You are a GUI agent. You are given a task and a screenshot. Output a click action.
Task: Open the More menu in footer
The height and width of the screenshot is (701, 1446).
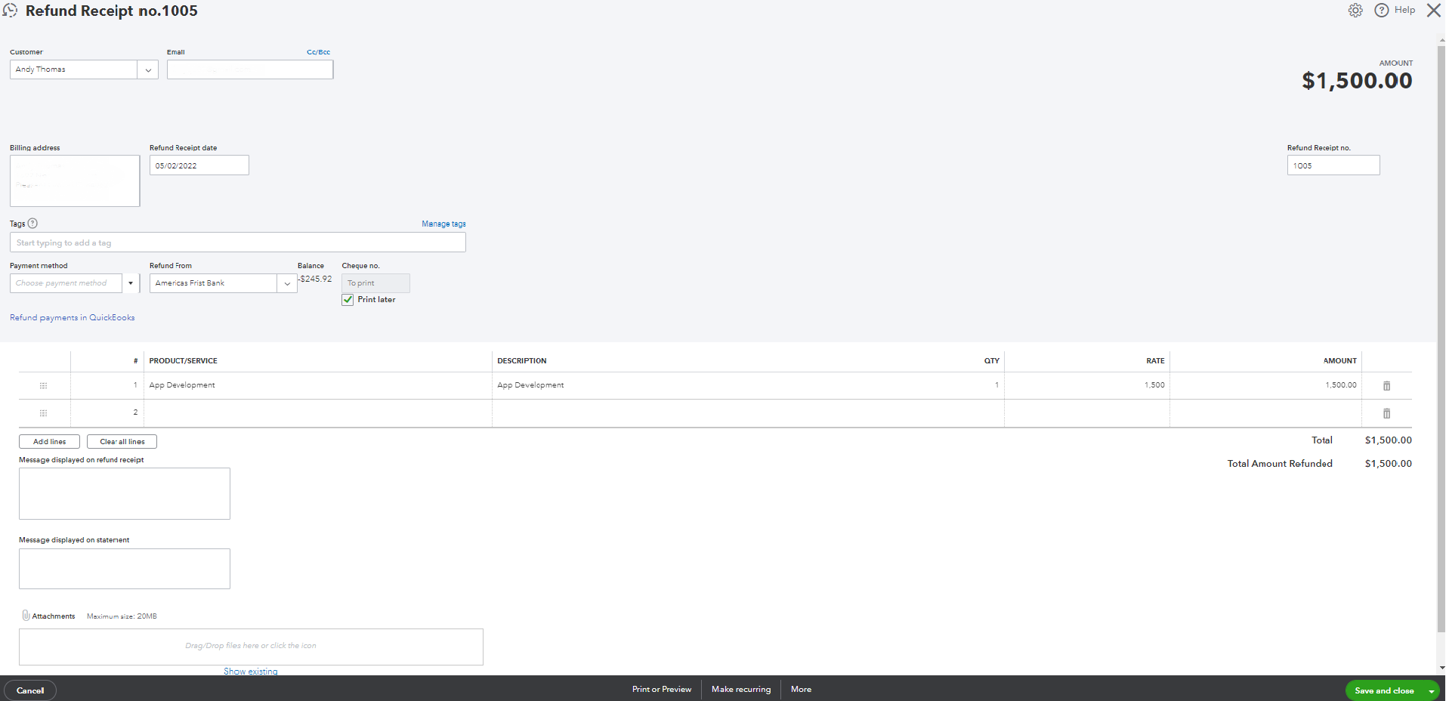(801, 689)
